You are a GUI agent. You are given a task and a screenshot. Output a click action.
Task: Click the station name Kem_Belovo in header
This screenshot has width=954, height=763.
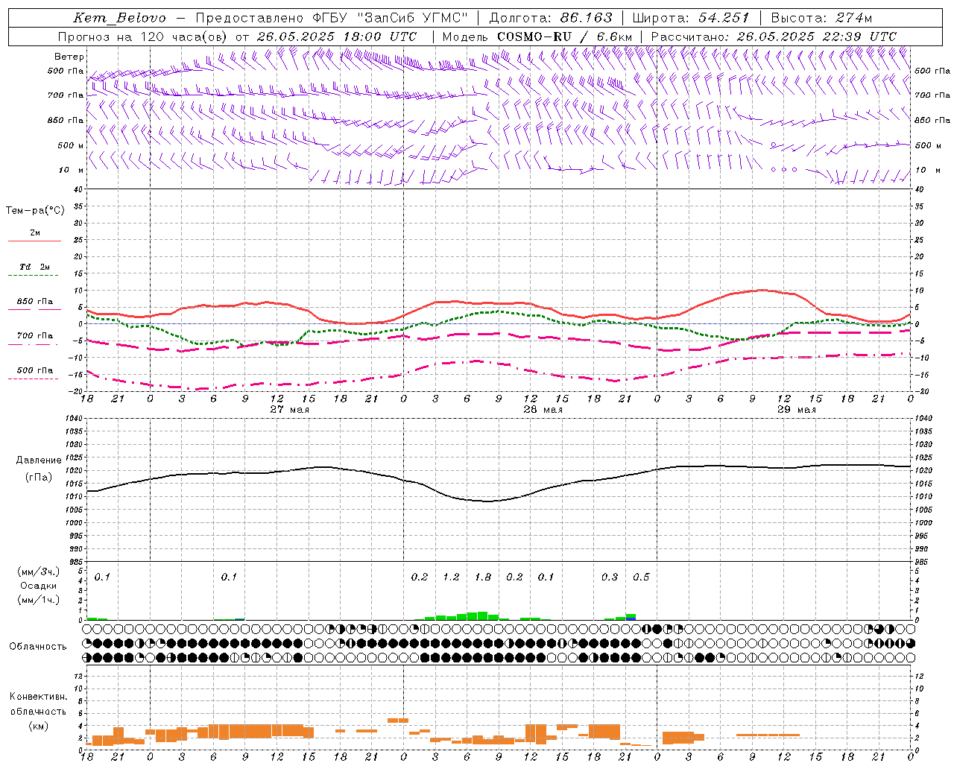119,18
